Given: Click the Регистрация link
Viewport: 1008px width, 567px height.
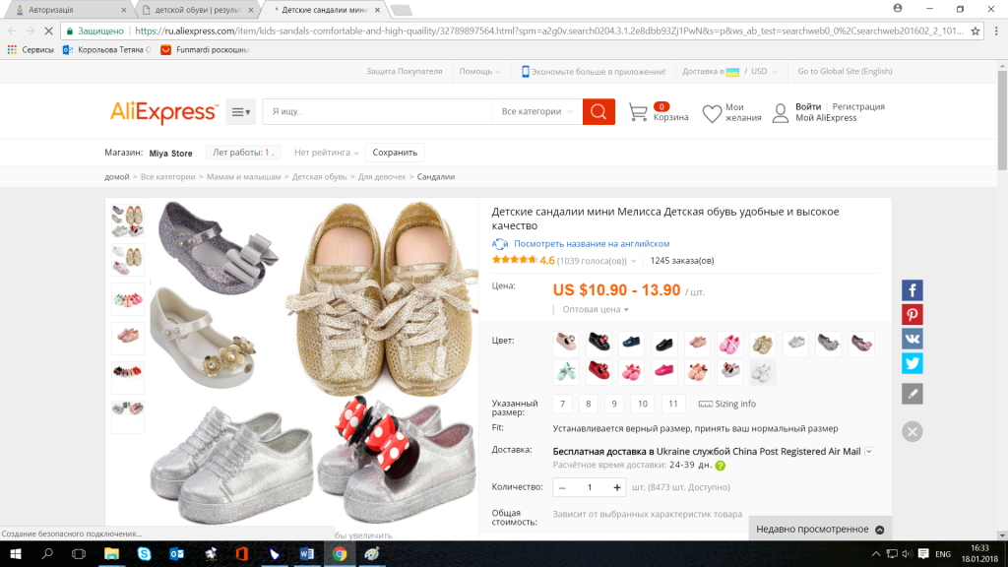Looking at the screenshot, I should tap(858, 106).
